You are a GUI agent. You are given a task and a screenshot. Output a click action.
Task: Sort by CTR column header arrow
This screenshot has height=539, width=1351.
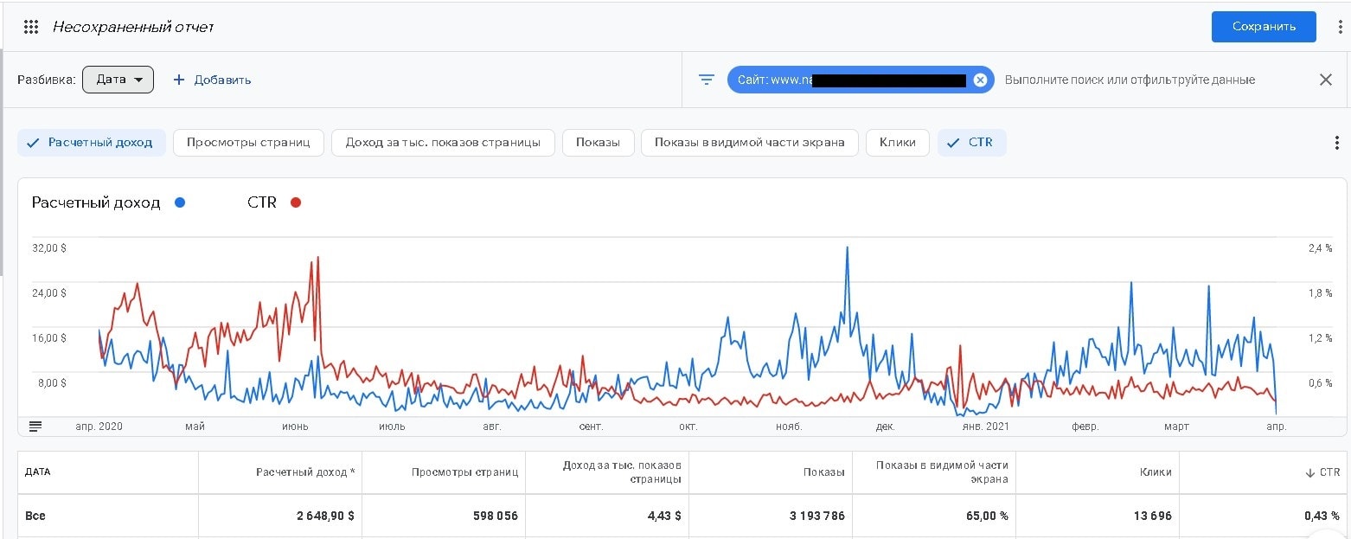(1310, 472)
